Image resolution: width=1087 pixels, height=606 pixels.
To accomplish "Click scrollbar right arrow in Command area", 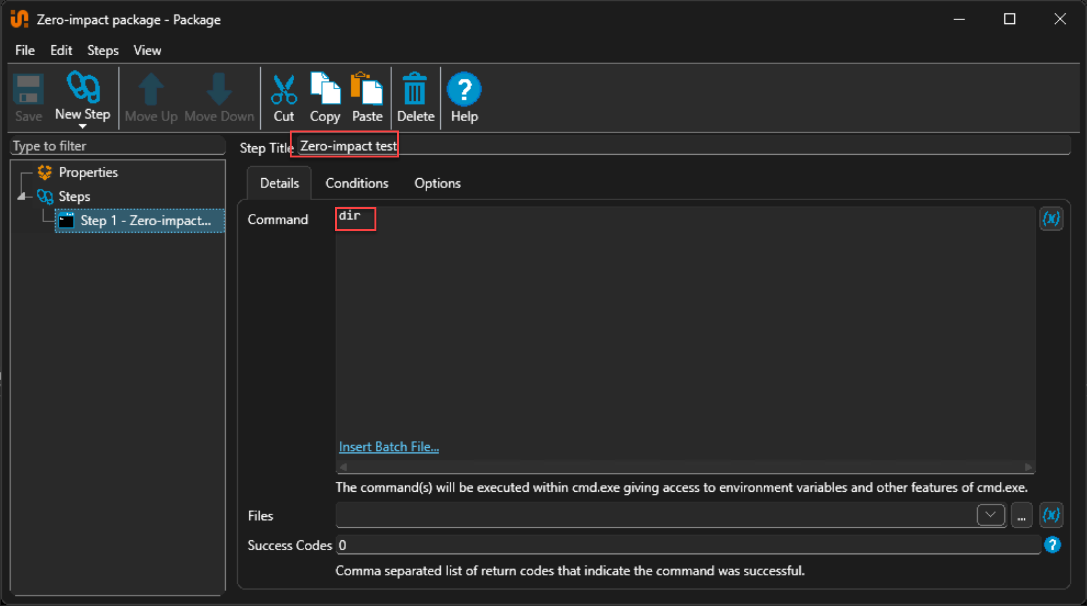I will tap(1028, 467).
